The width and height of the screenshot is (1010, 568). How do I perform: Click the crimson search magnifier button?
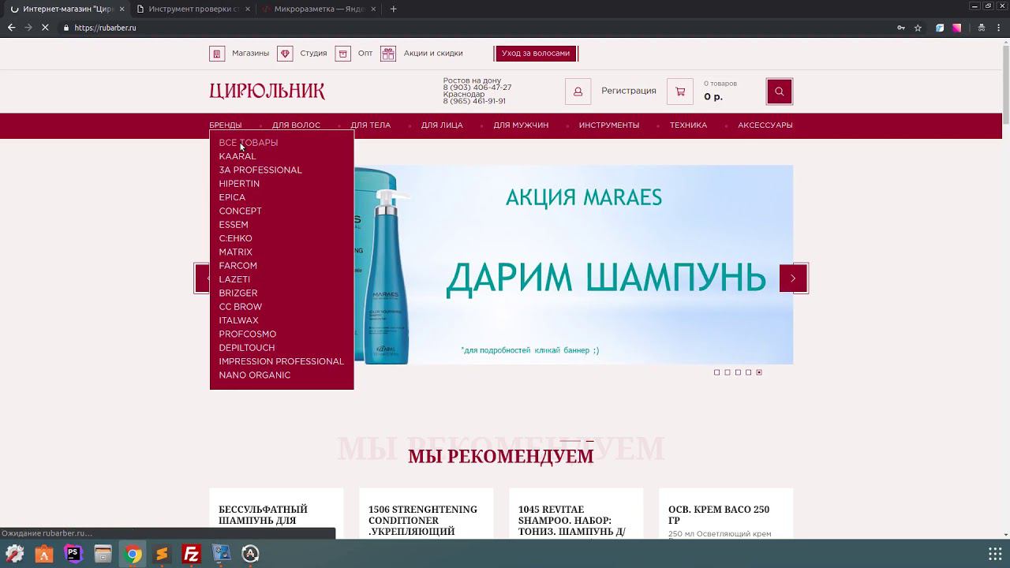pyautogui.click(x=780, y=92)
